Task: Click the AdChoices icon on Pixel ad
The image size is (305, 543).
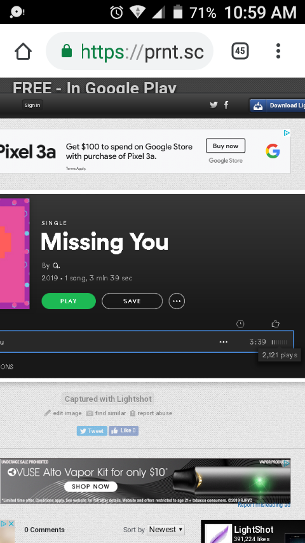Action: [x=287, y=133]
